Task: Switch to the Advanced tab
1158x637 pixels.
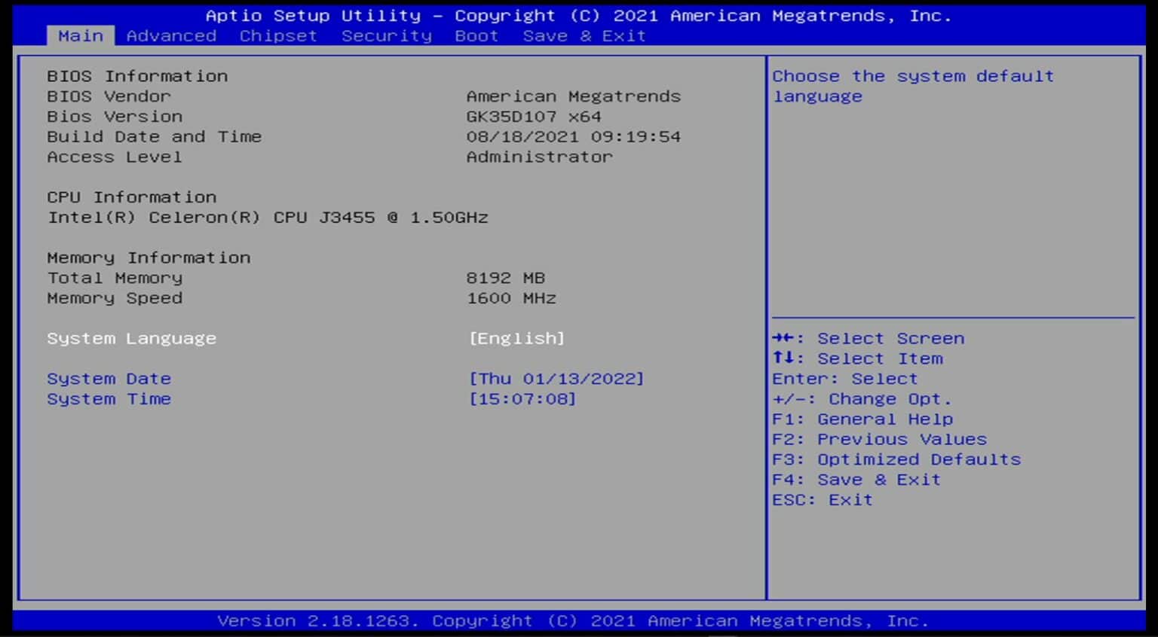Action: click(171, 35)
